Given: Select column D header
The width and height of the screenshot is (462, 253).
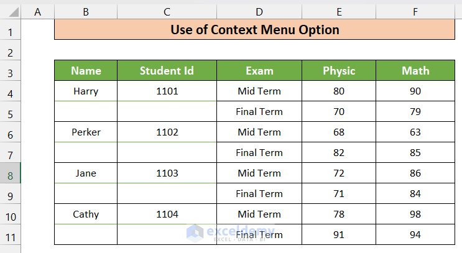Looking at the screenshot, I should click(259, 10).
